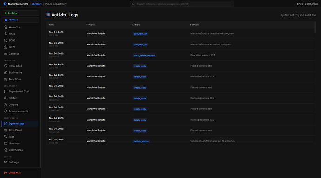Click the Penal Code shield icon

tap(6, 66)
